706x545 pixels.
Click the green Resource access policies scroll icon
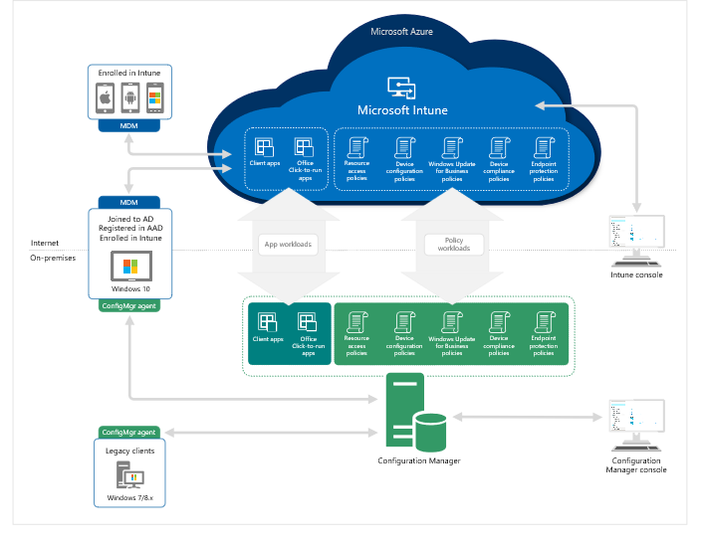tap(357, 322)
